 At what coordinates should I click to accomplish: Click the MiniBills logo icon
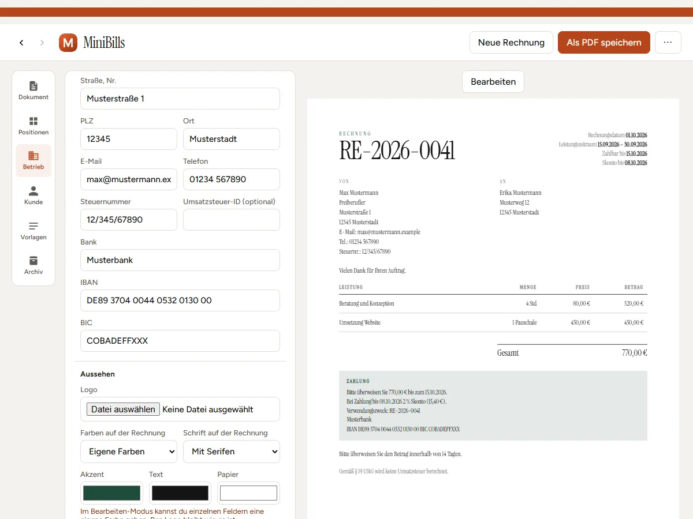pyautogui.click(x=68, y=43)
